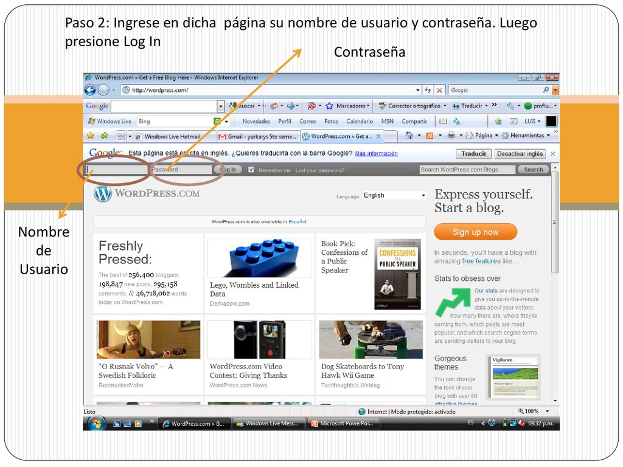Close the Google translate bar with X

click(552, 154)
